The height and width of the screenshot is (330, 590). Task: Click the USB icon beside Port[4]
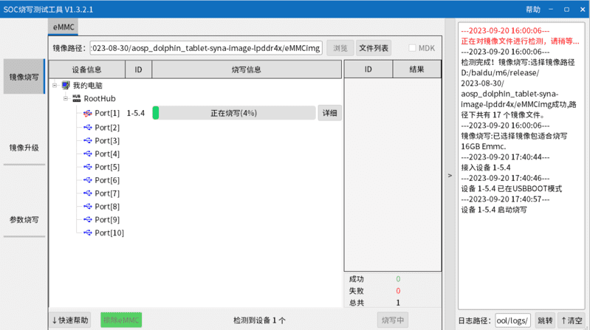88,154
